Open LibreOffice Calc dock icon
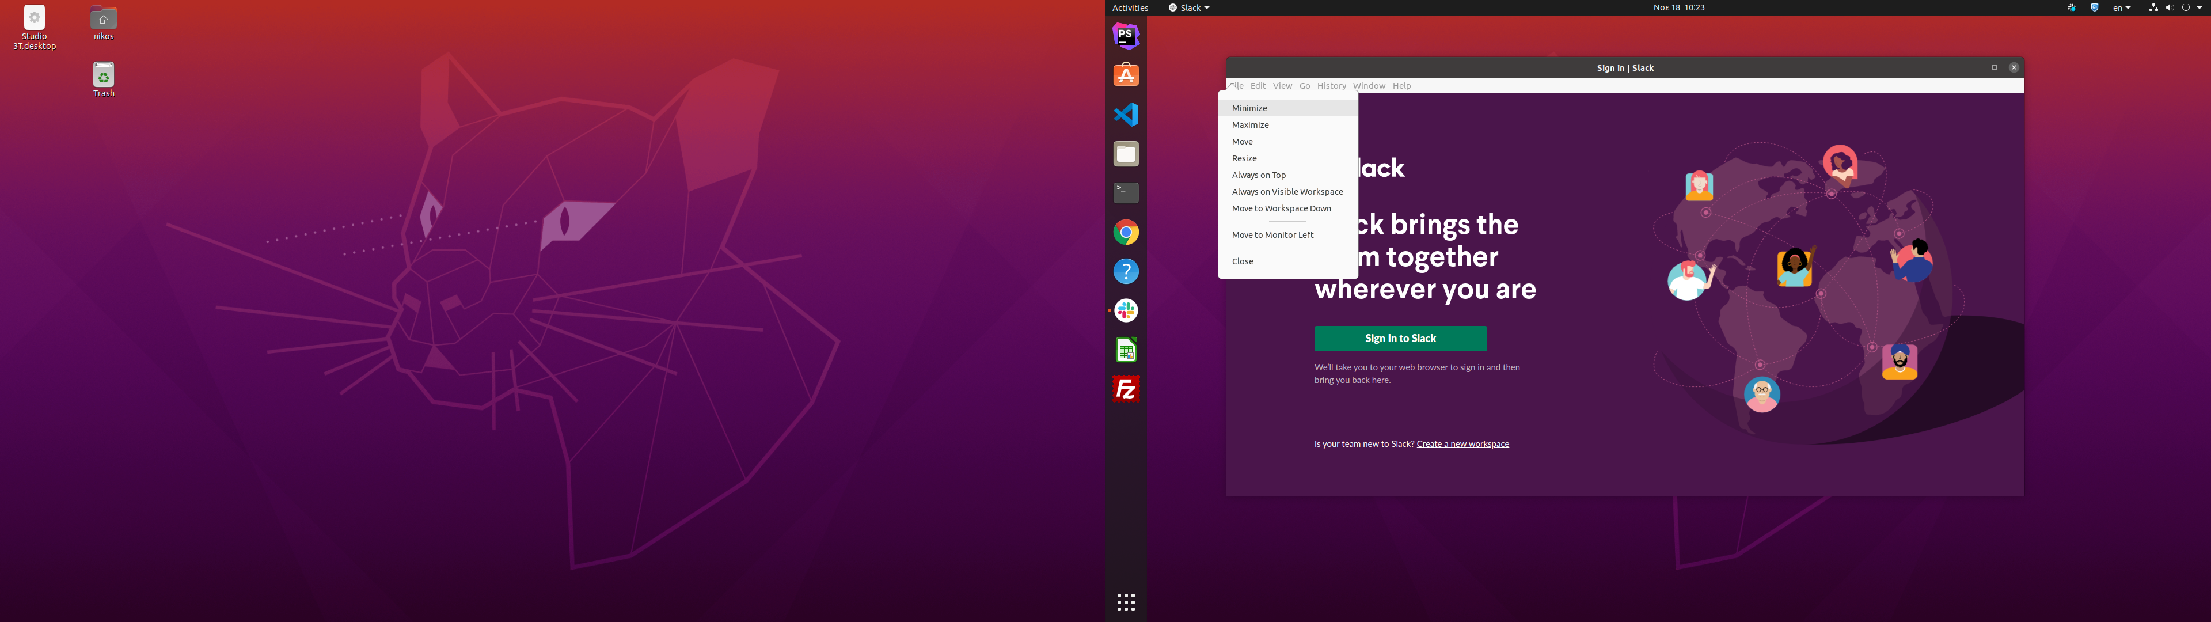This screenshot has height=622, width=2211. [x=1126, y=350]
